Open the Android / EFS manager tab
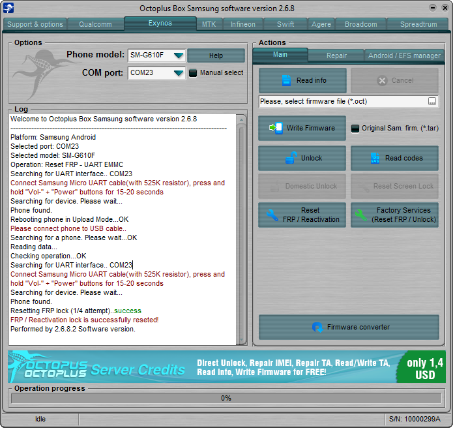 click(404, 55)
